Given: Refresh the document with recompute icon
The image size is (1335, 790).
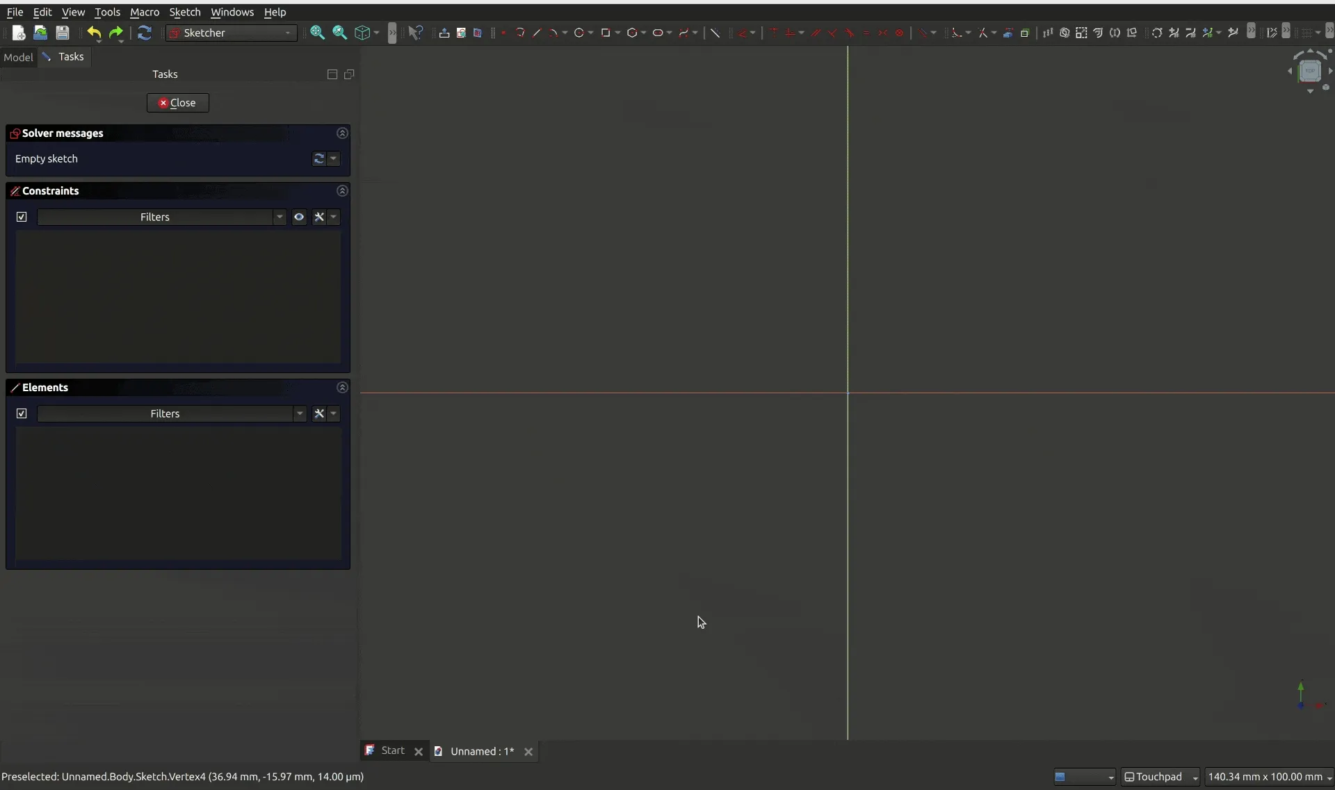Looking at the screenshot, I should 144,33.
